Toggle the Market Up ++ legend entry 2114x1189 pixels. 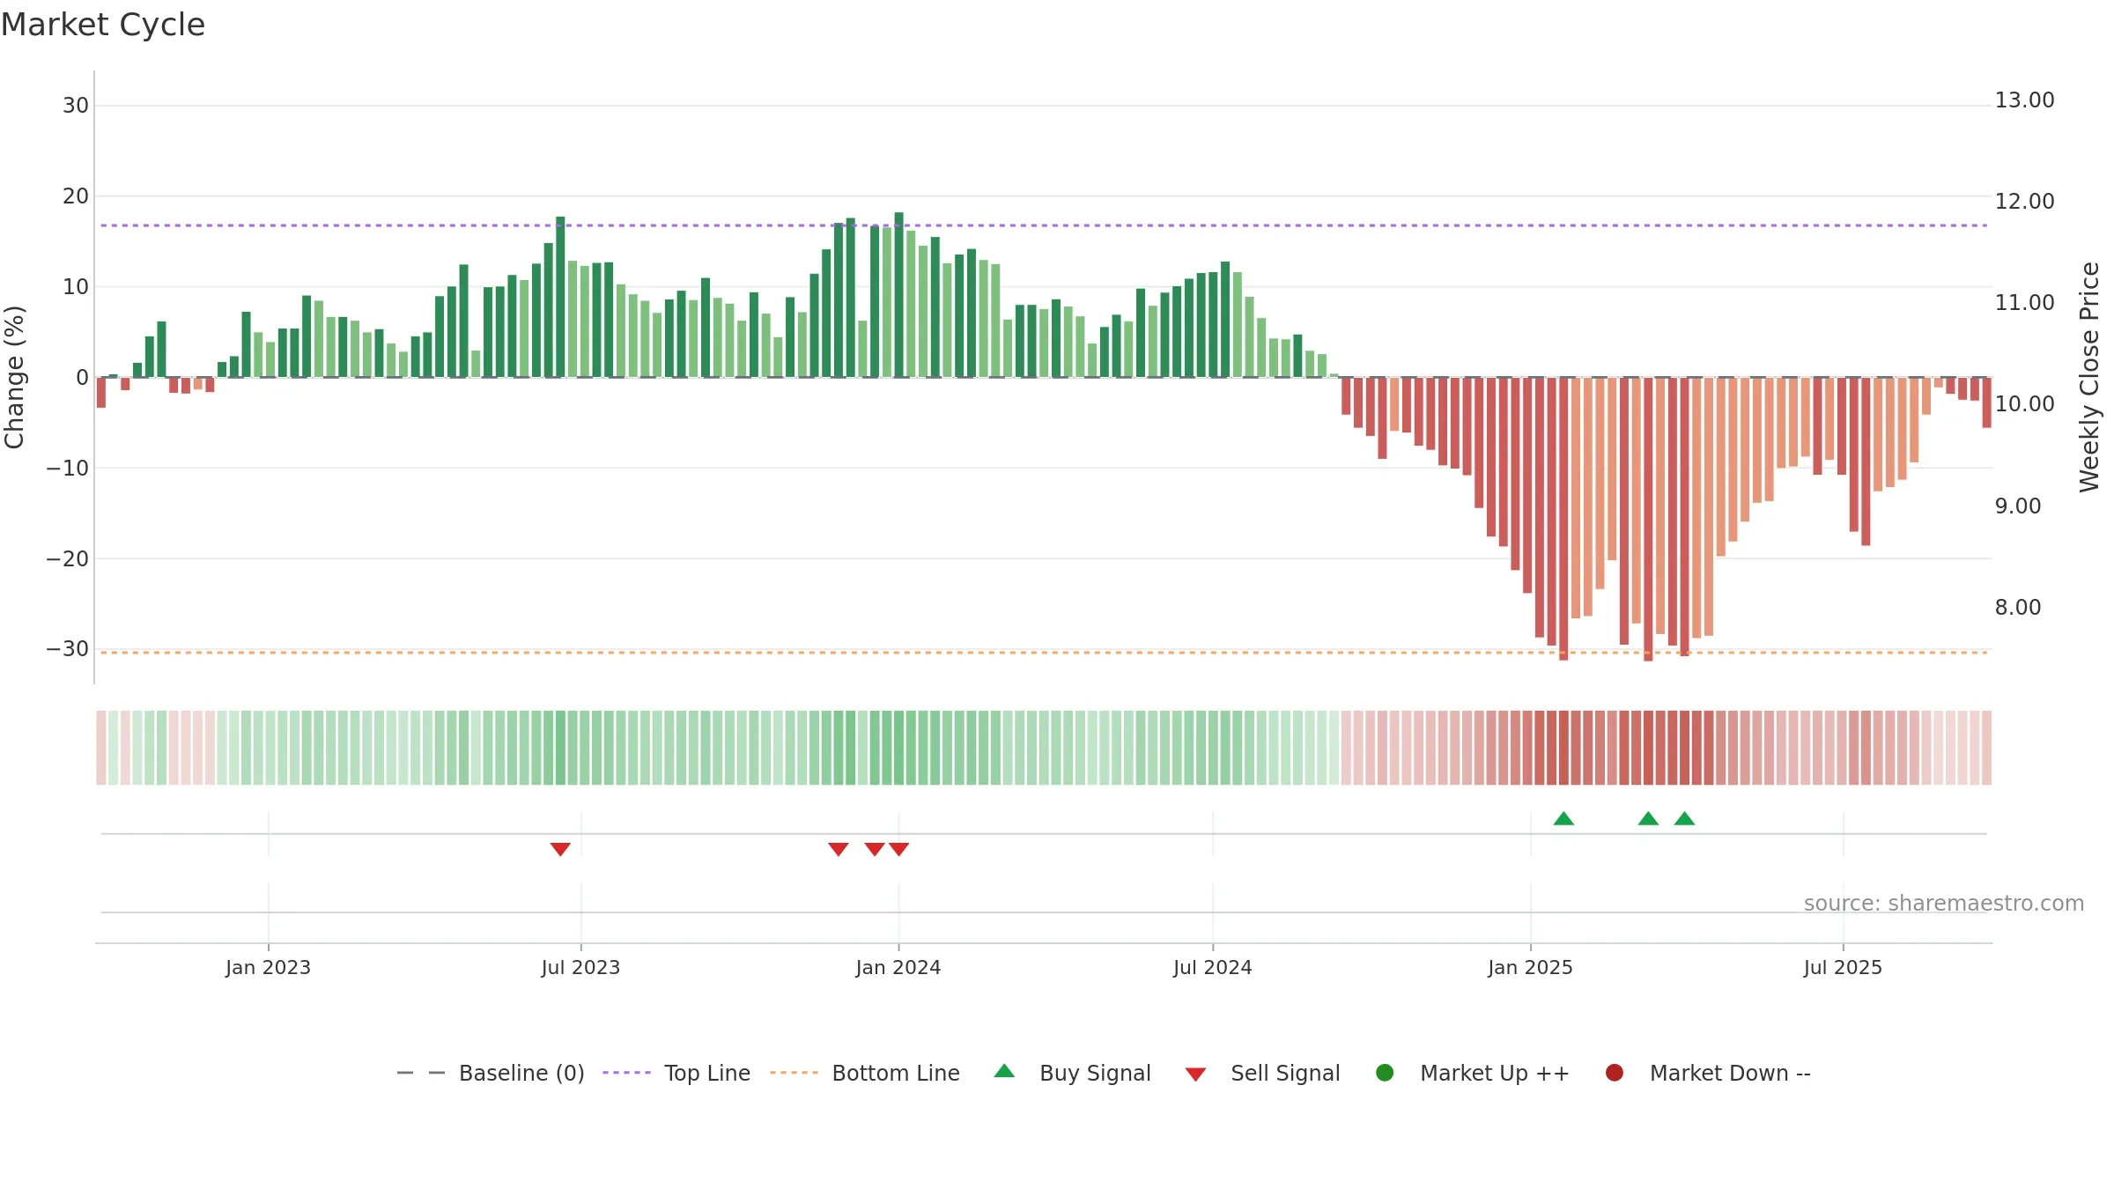(x=1473, y=1073)
